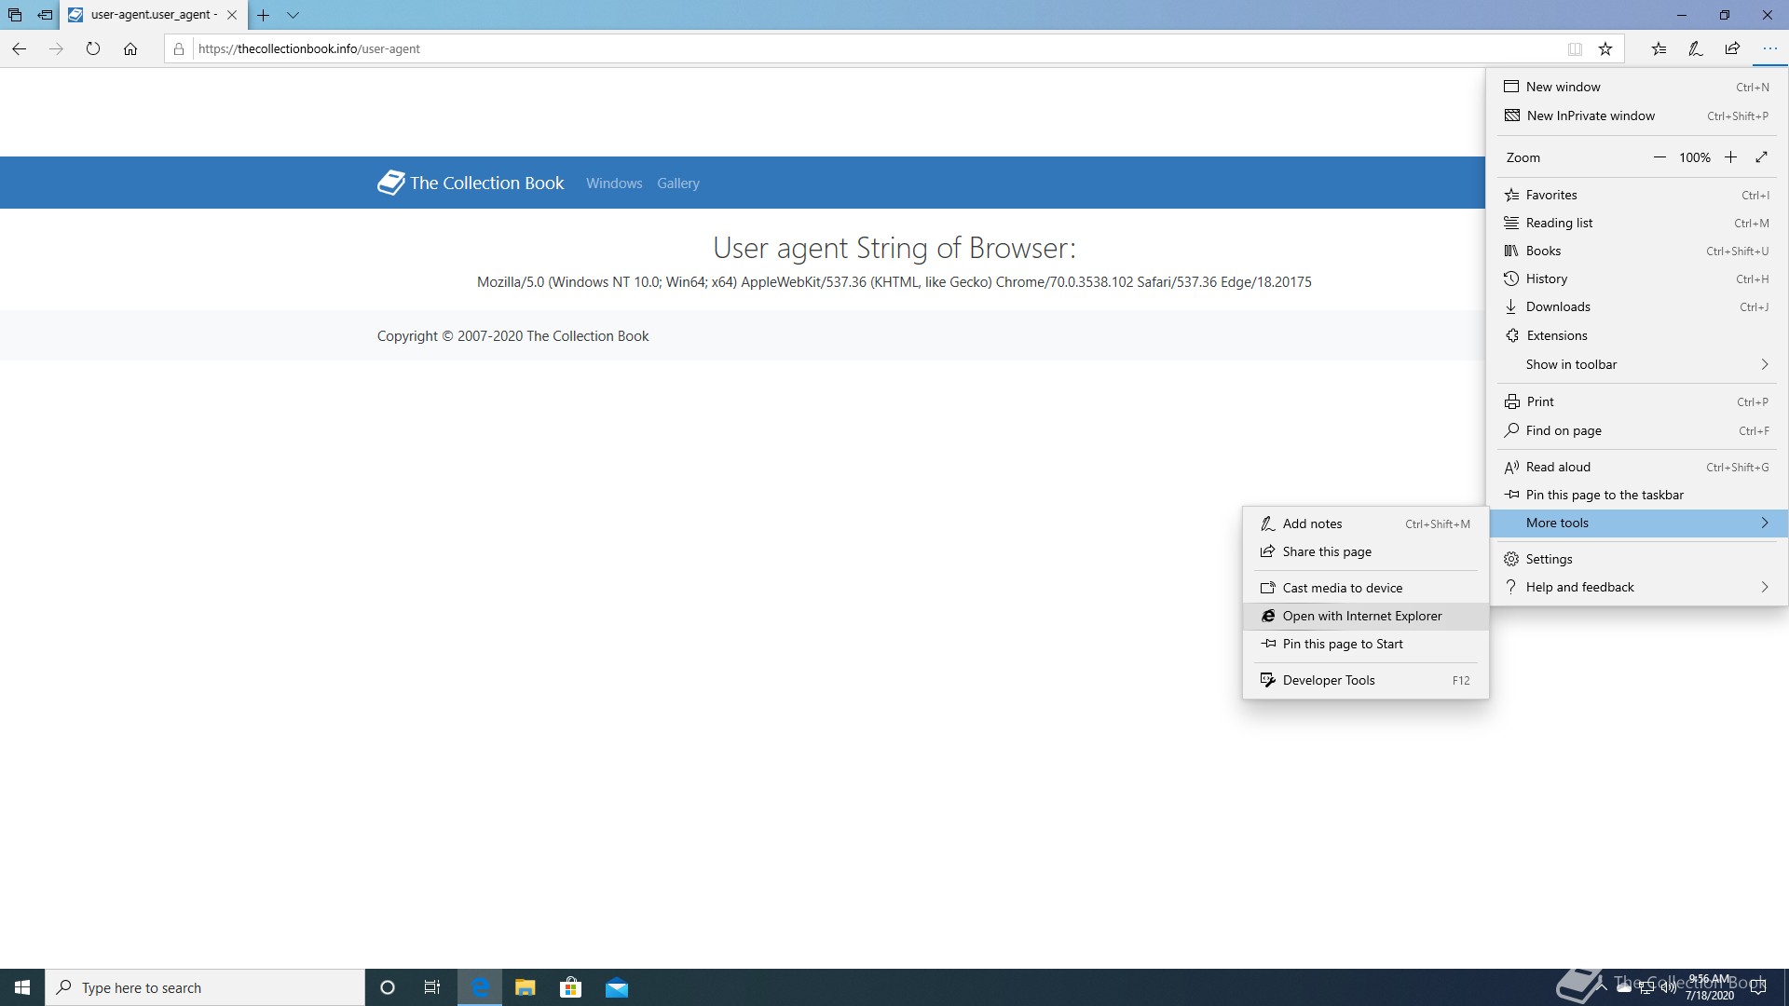Click the Settings and more ellipsis button

point(1769,48)
